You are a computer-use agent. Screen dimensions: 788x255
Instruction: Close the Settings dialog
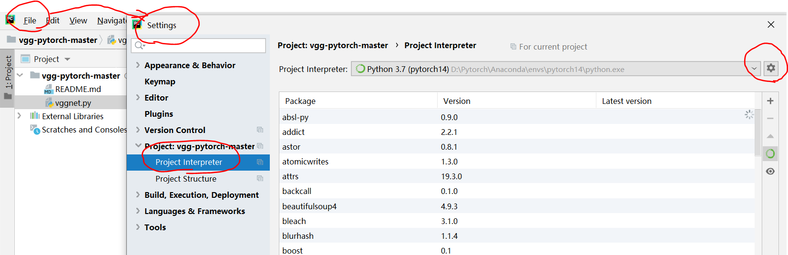pos(771,24)
